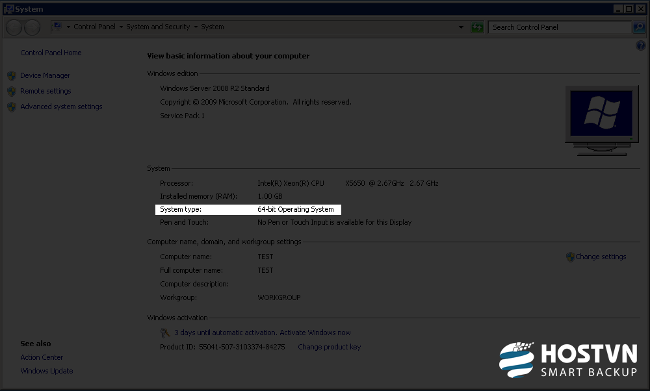Select the System breadcrumb item

click(x=213, y=27)
